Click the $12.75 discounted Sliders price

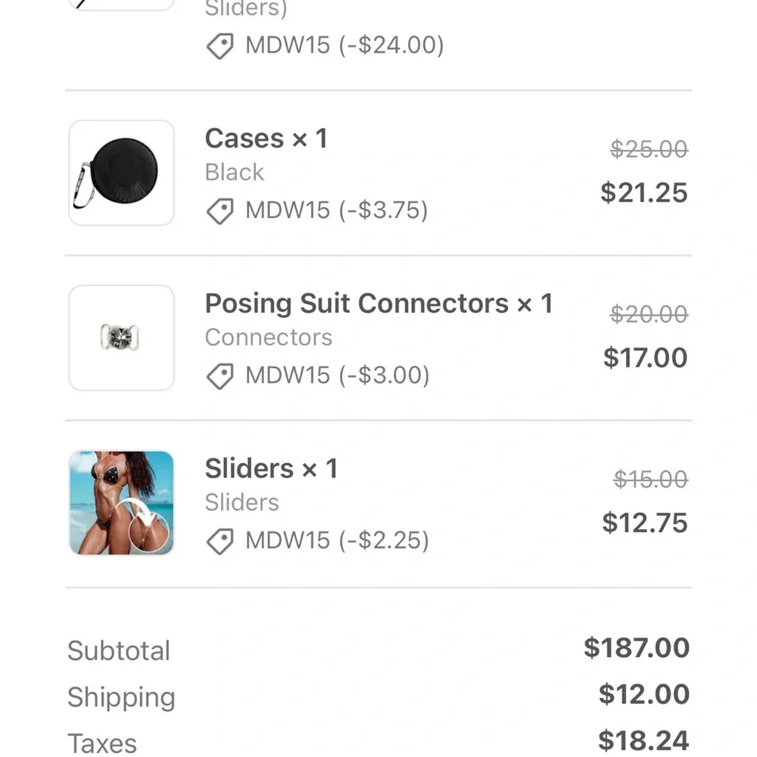645,522
